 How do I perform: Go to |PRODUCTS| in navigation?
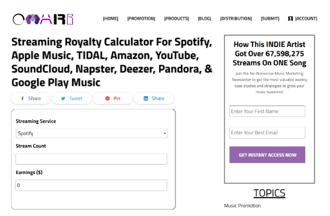176,19
